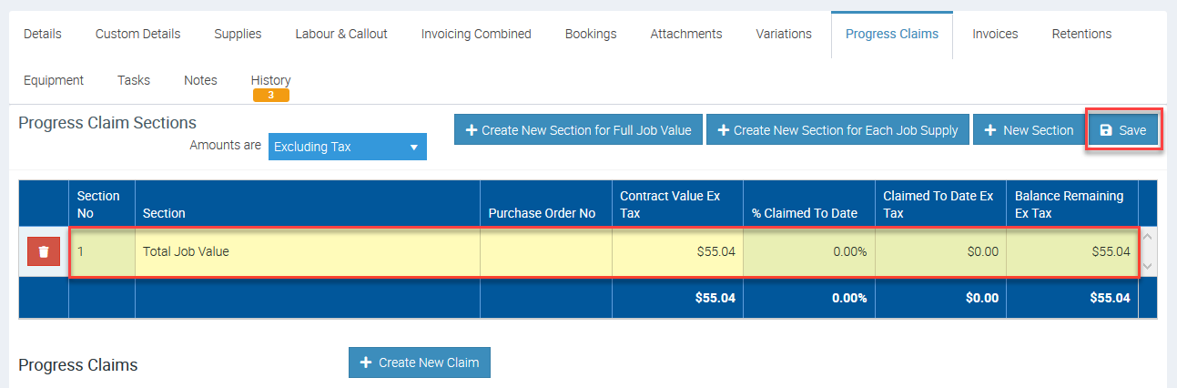Image resolution: width=1177 pixels, height=388 pixels.
Task: Create New Section for Each Job Supply
Action: pyautogui.click(x=837, y=130)
